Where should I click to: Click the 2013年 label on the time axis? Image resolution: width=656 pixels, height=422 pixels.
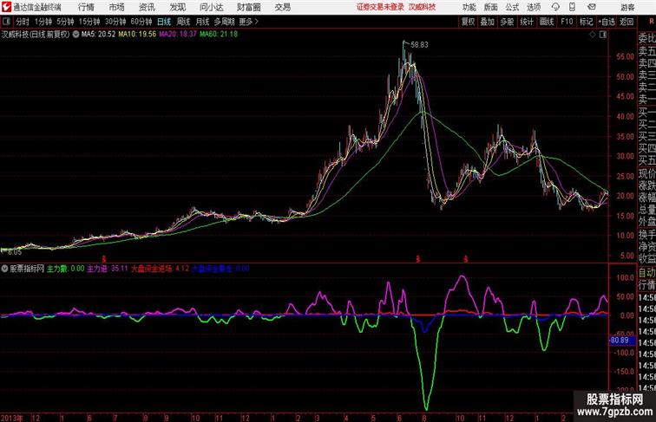pos(12,418)
